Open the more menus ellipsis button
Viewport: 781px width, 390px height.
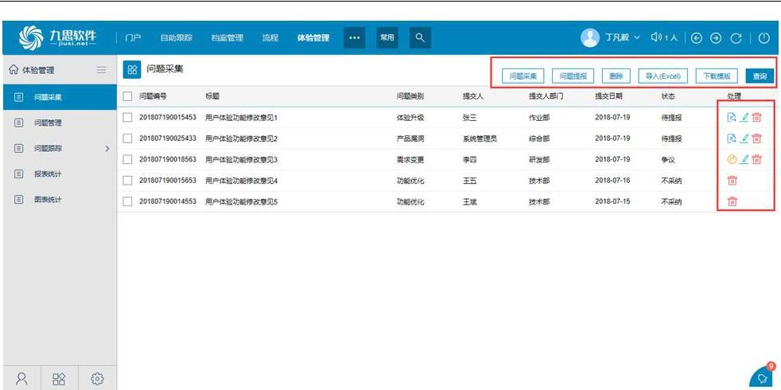pos(354,37)
